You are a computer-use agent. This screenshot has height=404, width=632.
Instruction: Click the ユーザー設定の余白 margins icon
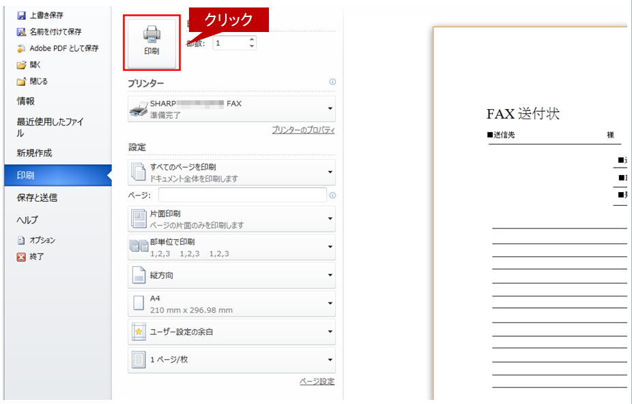139,332
